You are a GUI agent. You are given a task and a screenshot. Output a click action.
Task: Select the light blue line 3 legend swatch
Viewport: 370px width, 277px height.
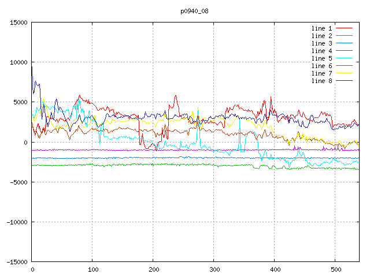[x=345, y=43]
